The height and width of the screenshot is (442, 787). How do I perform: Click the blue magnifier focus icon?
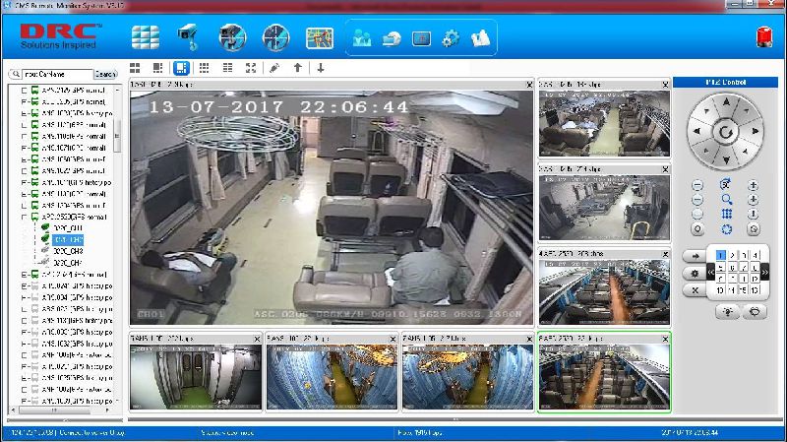tap(726, 200)
